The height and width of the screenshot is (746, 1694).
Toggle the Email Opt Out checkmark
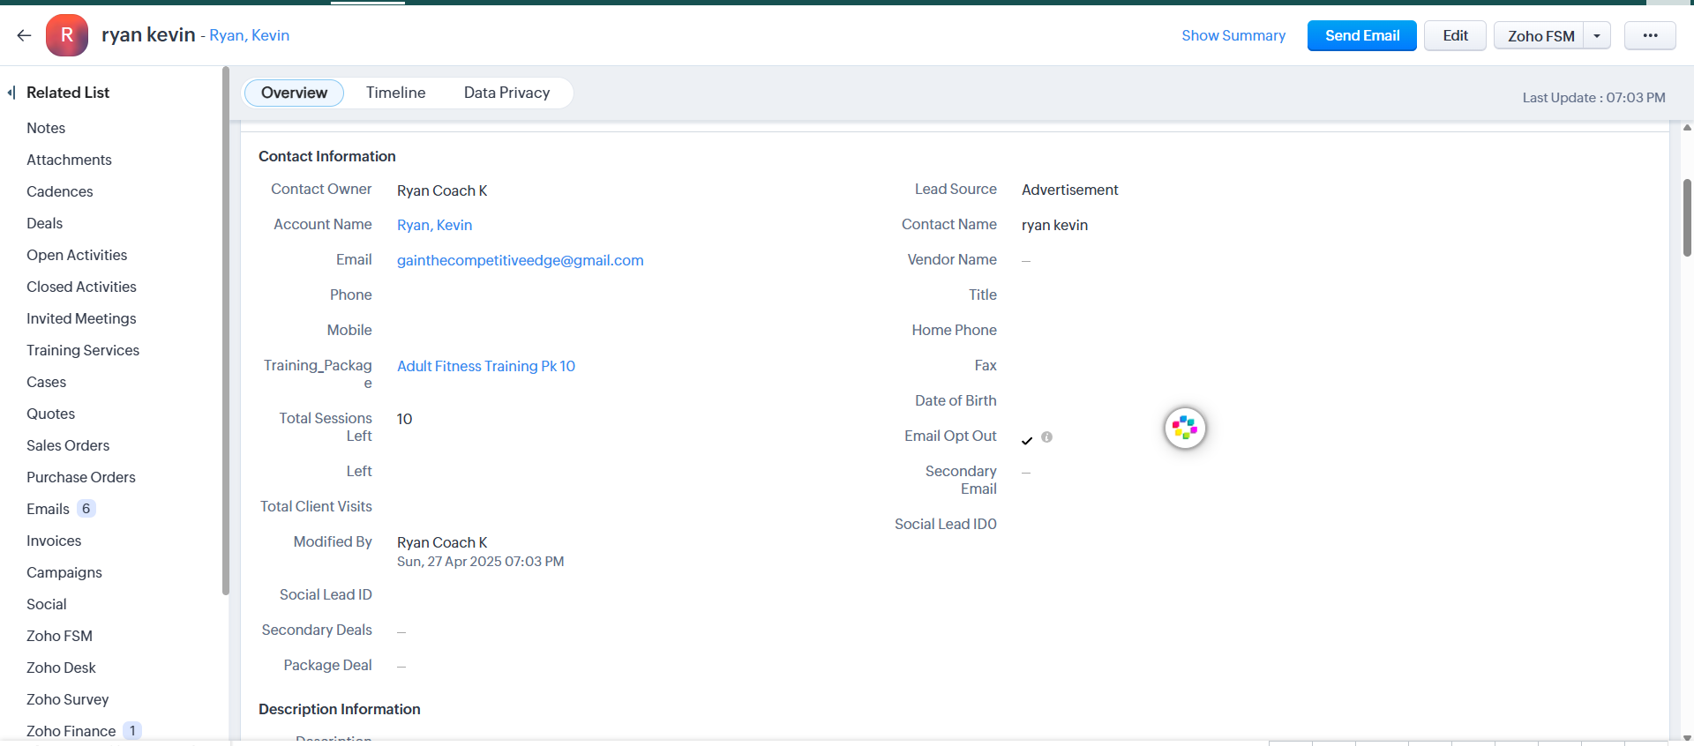[x=1027, y=440]
